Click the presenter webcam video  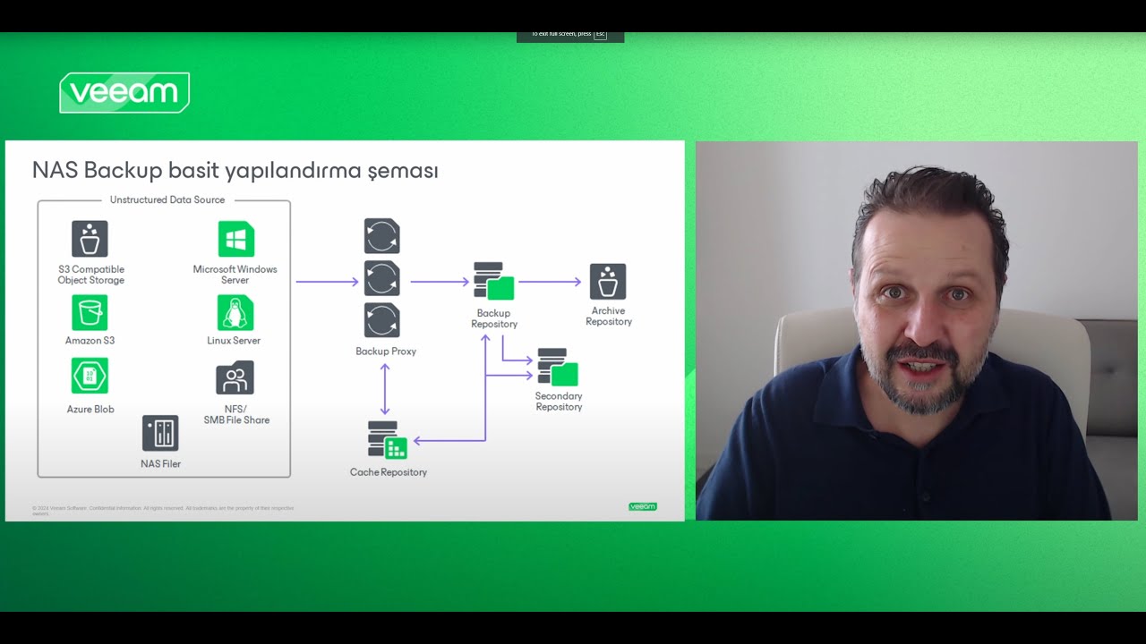(917, 331)
